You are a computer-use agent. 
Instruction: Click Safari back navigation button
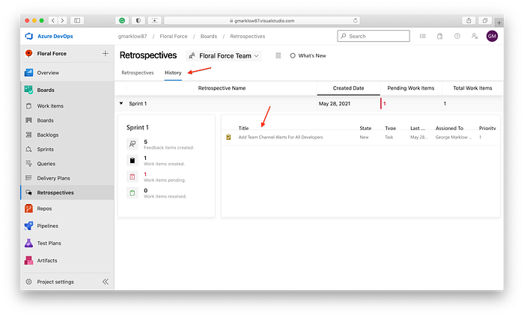(53, 20)
